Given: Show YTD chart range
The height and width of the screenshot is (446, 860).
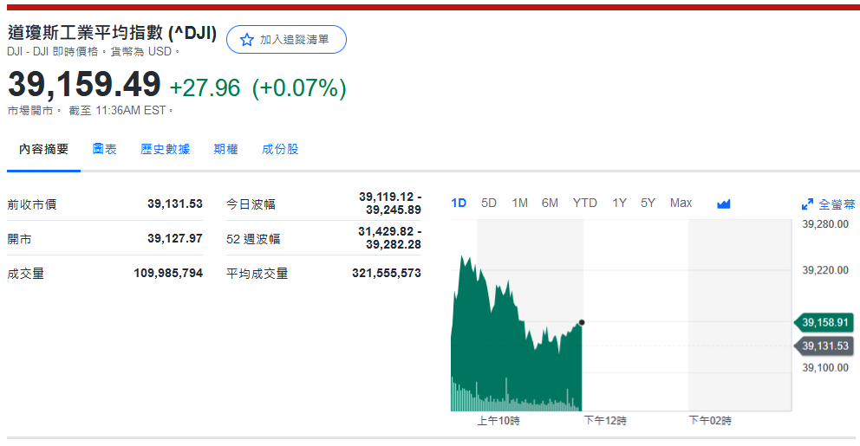Looking at the screenshot, I should point(584,203).
